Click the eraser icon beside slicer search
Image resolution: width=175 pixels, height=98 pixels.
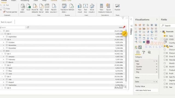coord(28,27)
